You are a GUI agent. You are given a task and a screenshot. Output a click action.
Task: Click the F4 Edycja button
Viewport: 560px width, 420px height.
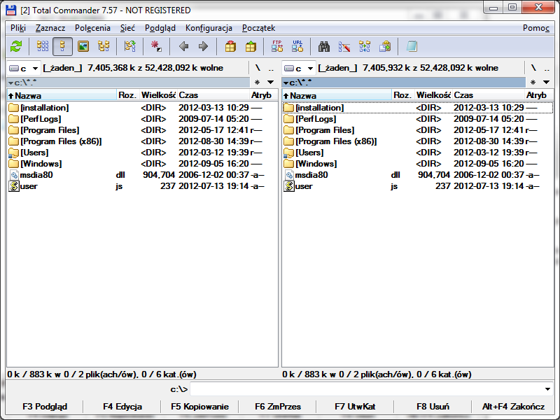[122, 407]
